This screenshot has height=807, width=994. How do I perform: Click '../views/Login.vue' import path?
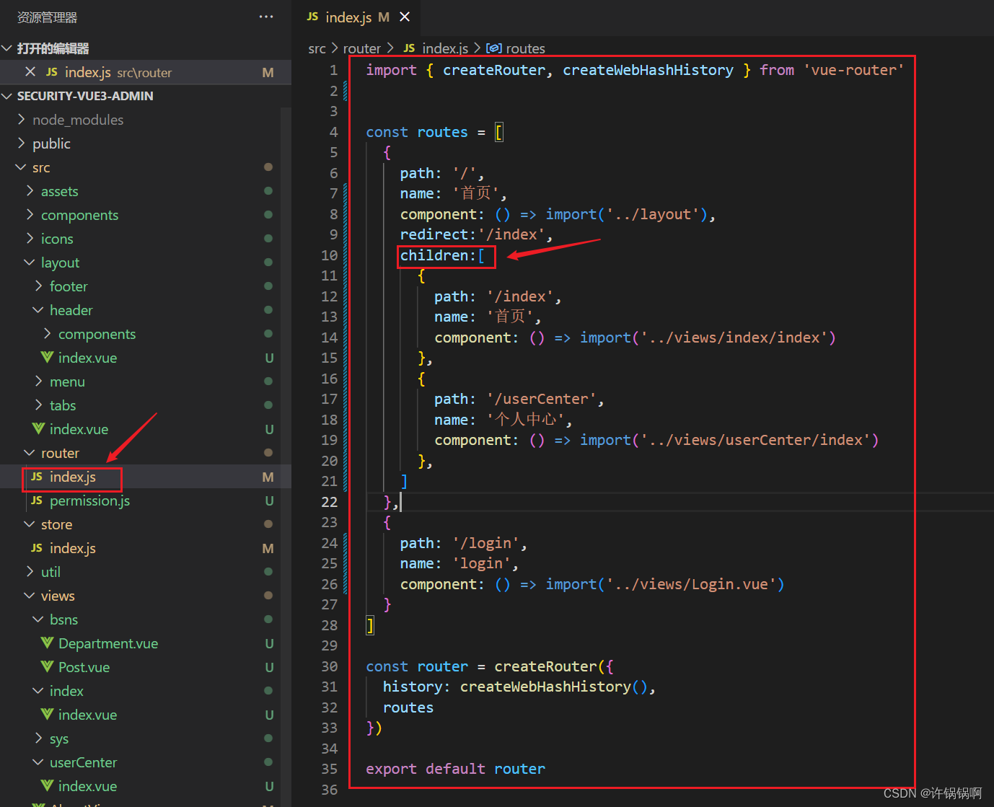pyautogui.click(x=691, y=584)
